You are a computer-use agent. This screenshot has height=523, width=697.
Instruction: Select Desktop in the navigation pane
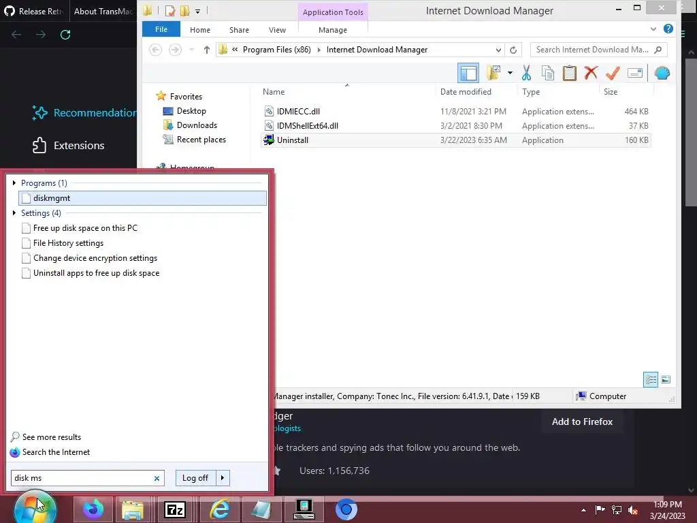pyautogui.click(x=191, y=111)
